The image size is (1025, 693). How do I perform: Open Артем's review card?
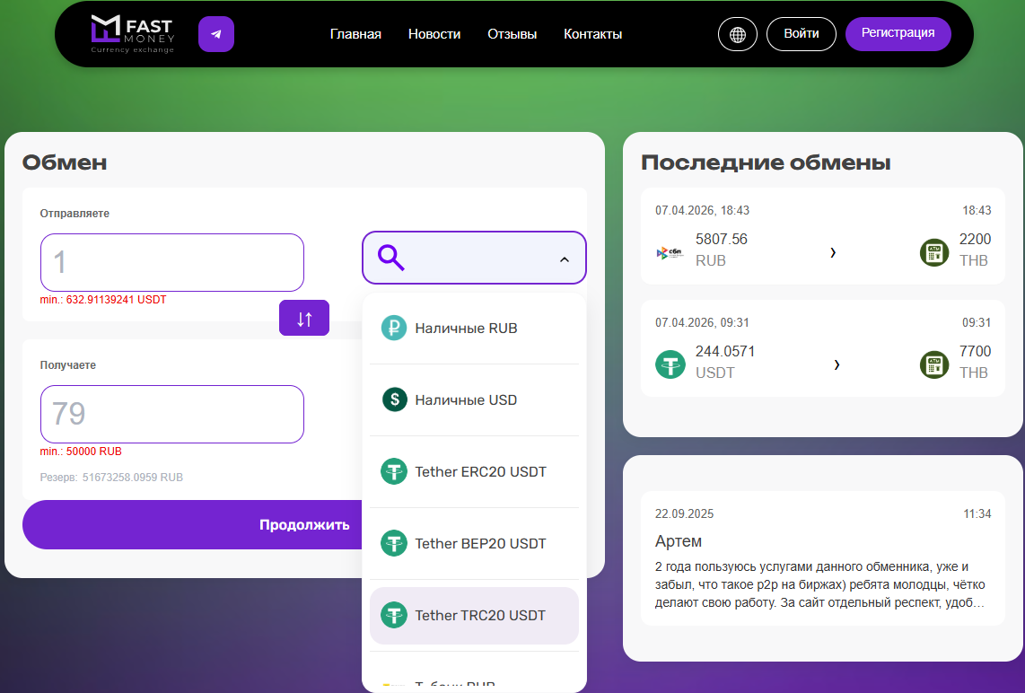(822, 558)
